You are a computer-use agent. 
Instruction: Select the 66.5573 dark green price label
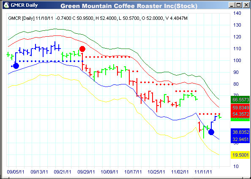point(240,100)
